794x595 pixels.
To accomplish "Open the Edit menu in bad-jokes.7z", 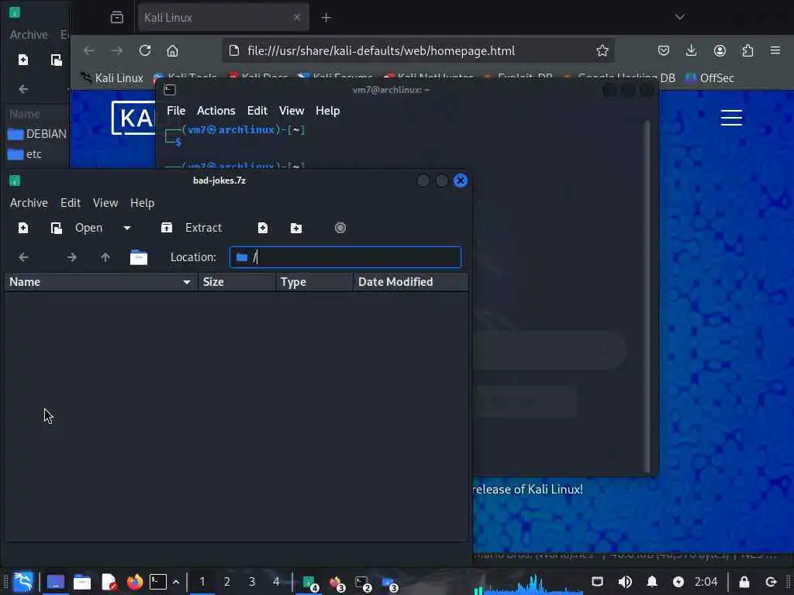I will (x=71, y=203).
